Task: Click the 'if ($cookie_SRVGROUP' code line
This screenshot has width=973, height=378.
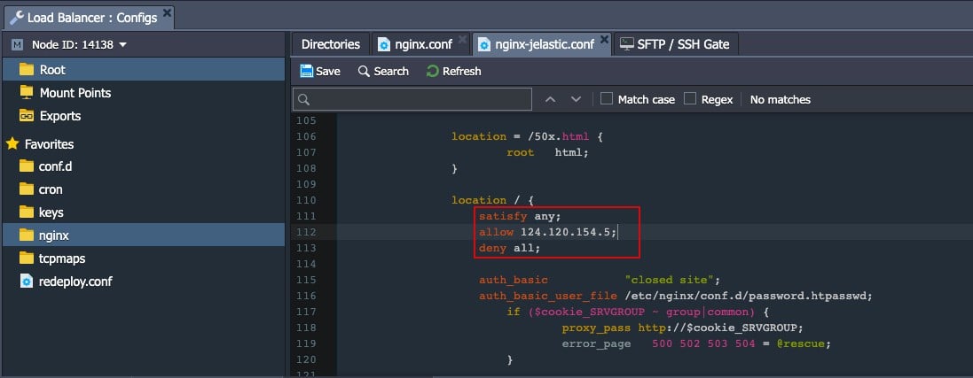Action: tap(639, 312)
